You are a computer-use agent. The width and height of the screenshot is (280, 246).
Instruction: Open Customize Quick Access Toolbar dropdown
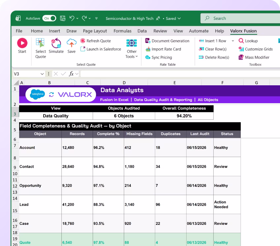(x=96, y=19)
